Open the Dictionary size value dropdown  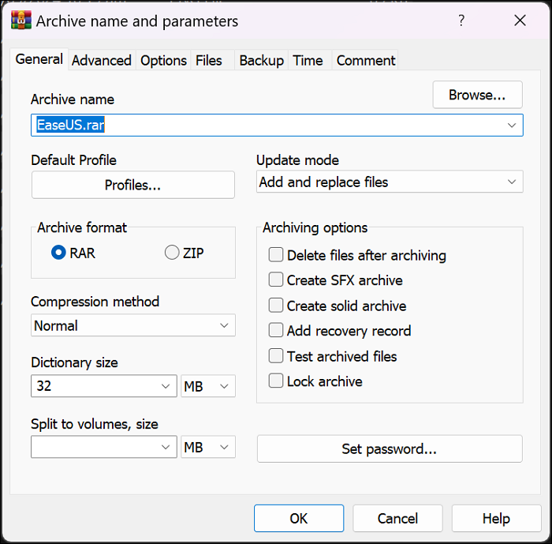click(x=166, y=387)
